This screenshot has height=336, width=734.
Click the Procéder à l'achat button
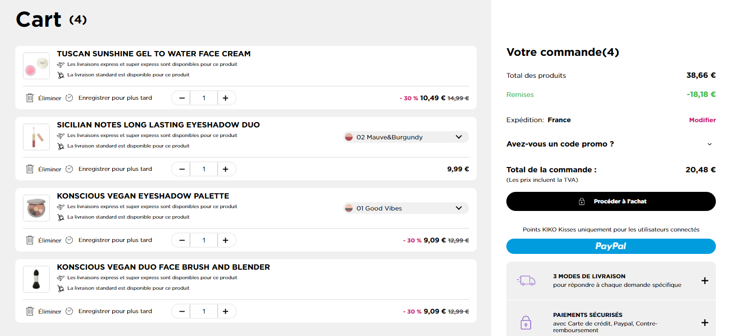point(611,201)
